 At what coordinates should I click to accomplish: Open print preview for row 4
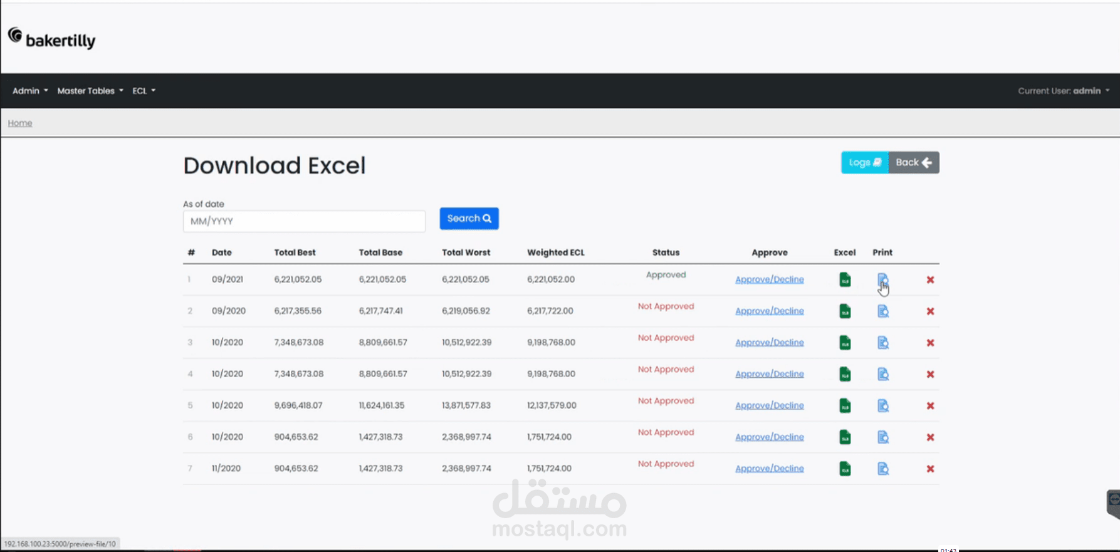(883, 374)
